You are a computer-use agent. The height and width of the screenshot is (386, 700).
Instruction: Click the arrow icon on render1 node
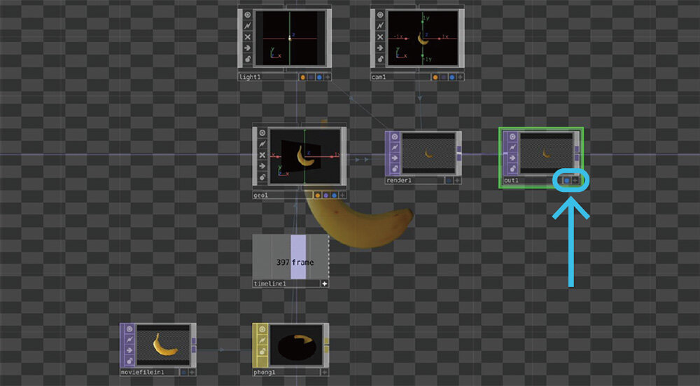point(394,158)
